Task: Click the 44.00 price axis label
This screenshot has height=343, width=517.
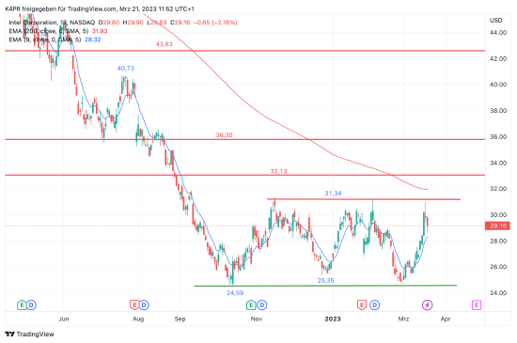Action: [x=498, y=33]
